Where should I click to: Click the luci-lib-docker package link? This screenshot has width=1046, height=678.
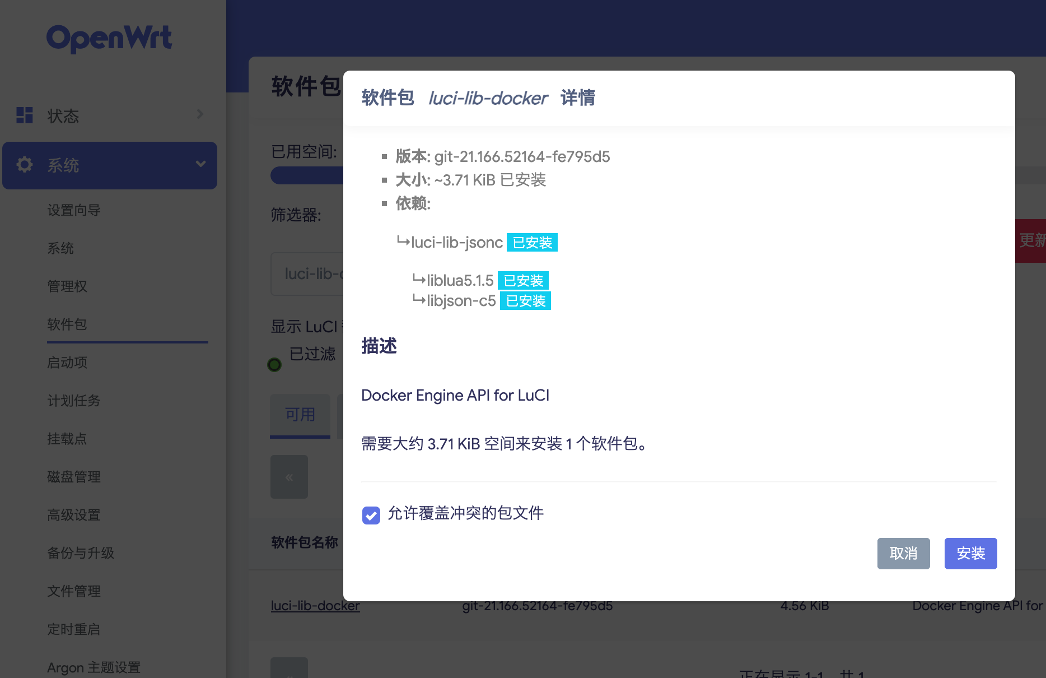[x=315, y=606]
